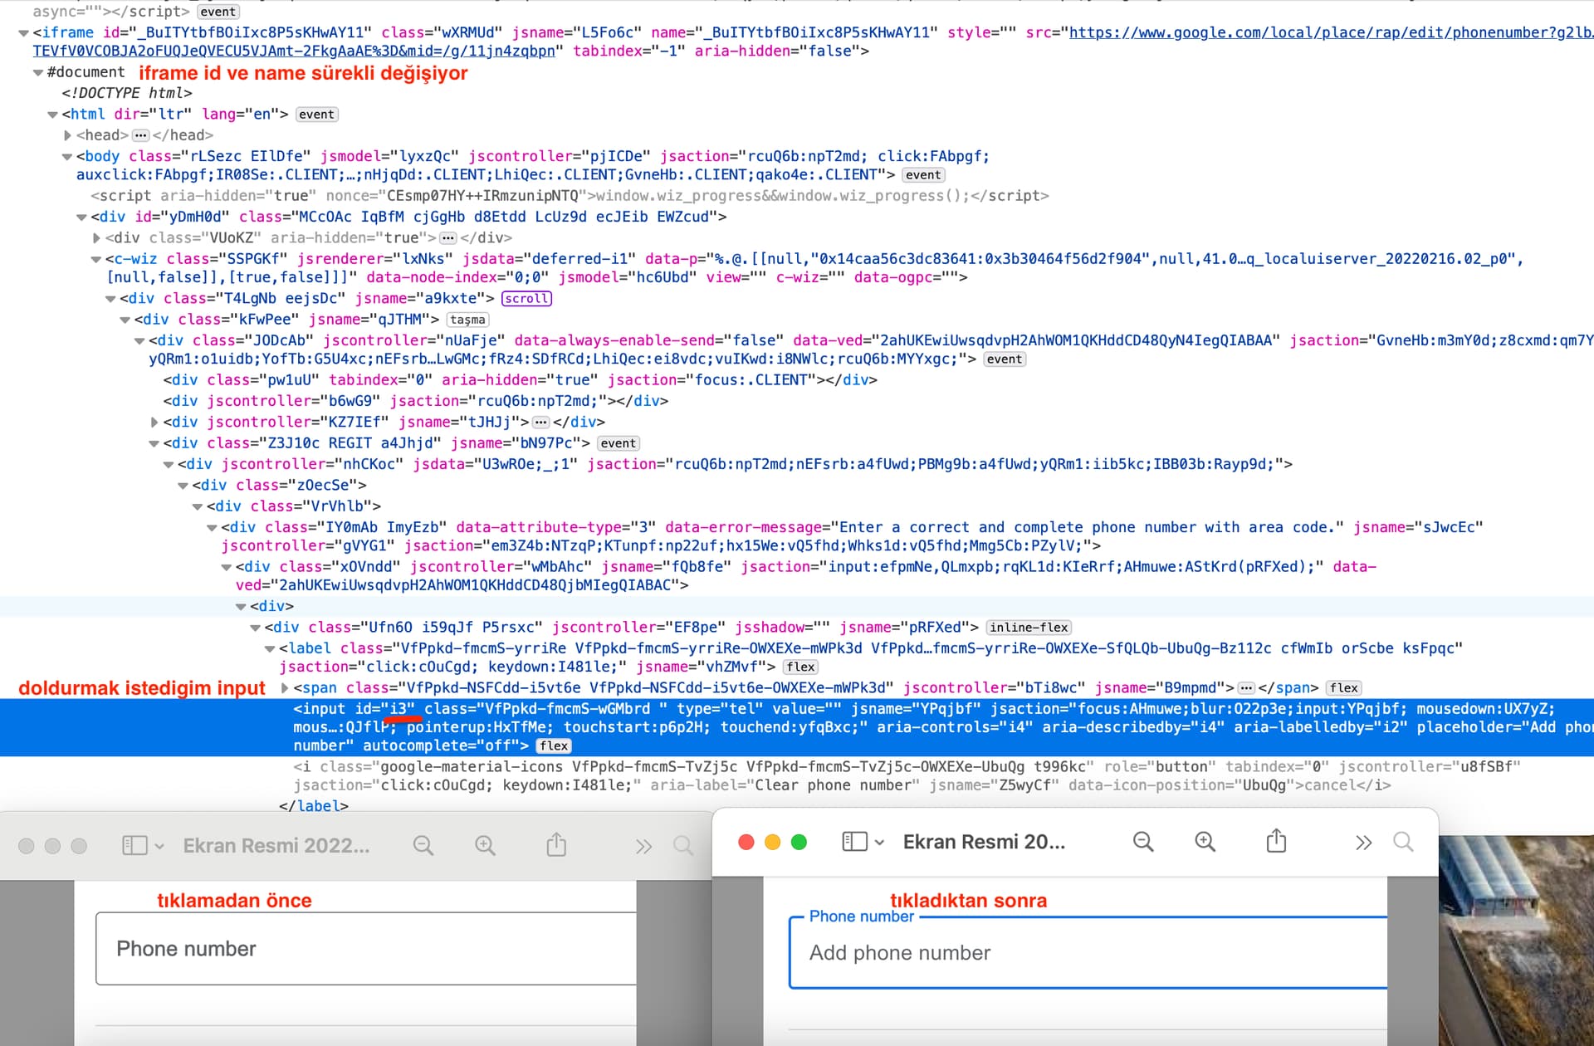Click inline-flex badge on div pRFXed
This screenshot has width=1594, height=1046.
[x=1029, y=628]
